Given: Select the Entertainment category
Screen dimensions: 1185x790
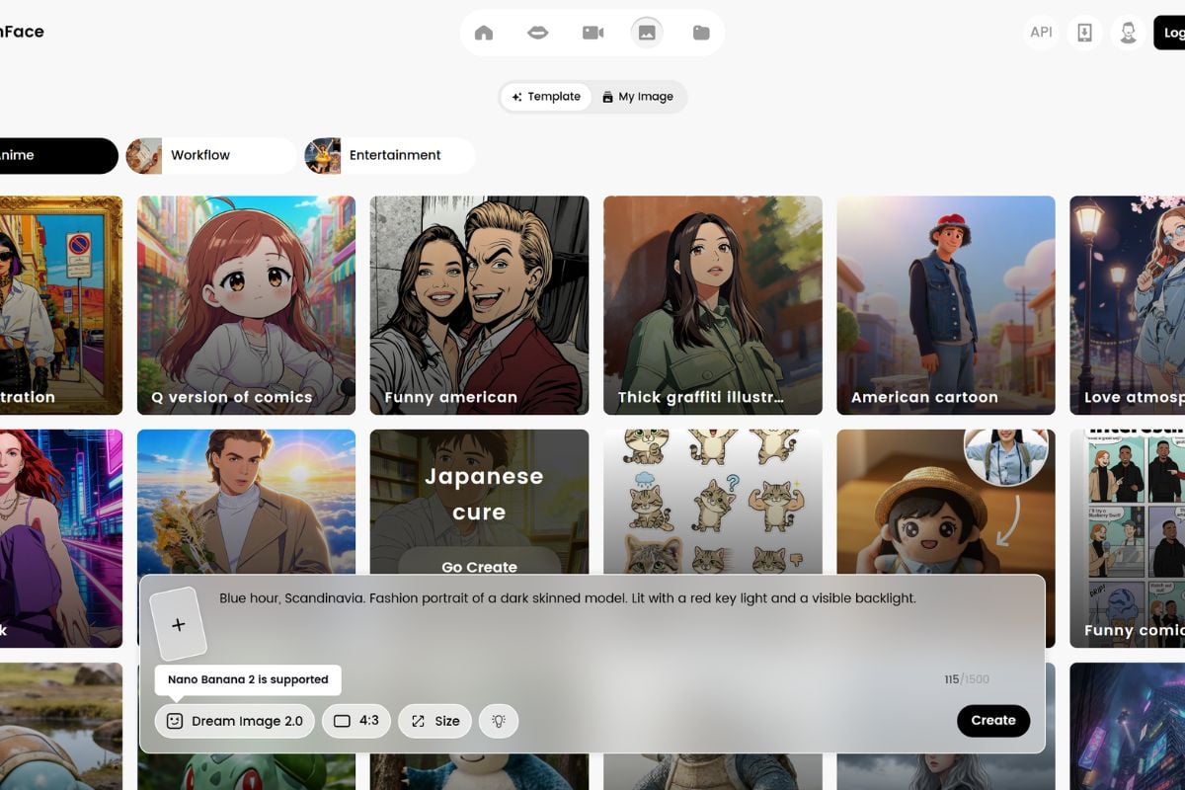Looking at the screenshot, I should 390,155.
